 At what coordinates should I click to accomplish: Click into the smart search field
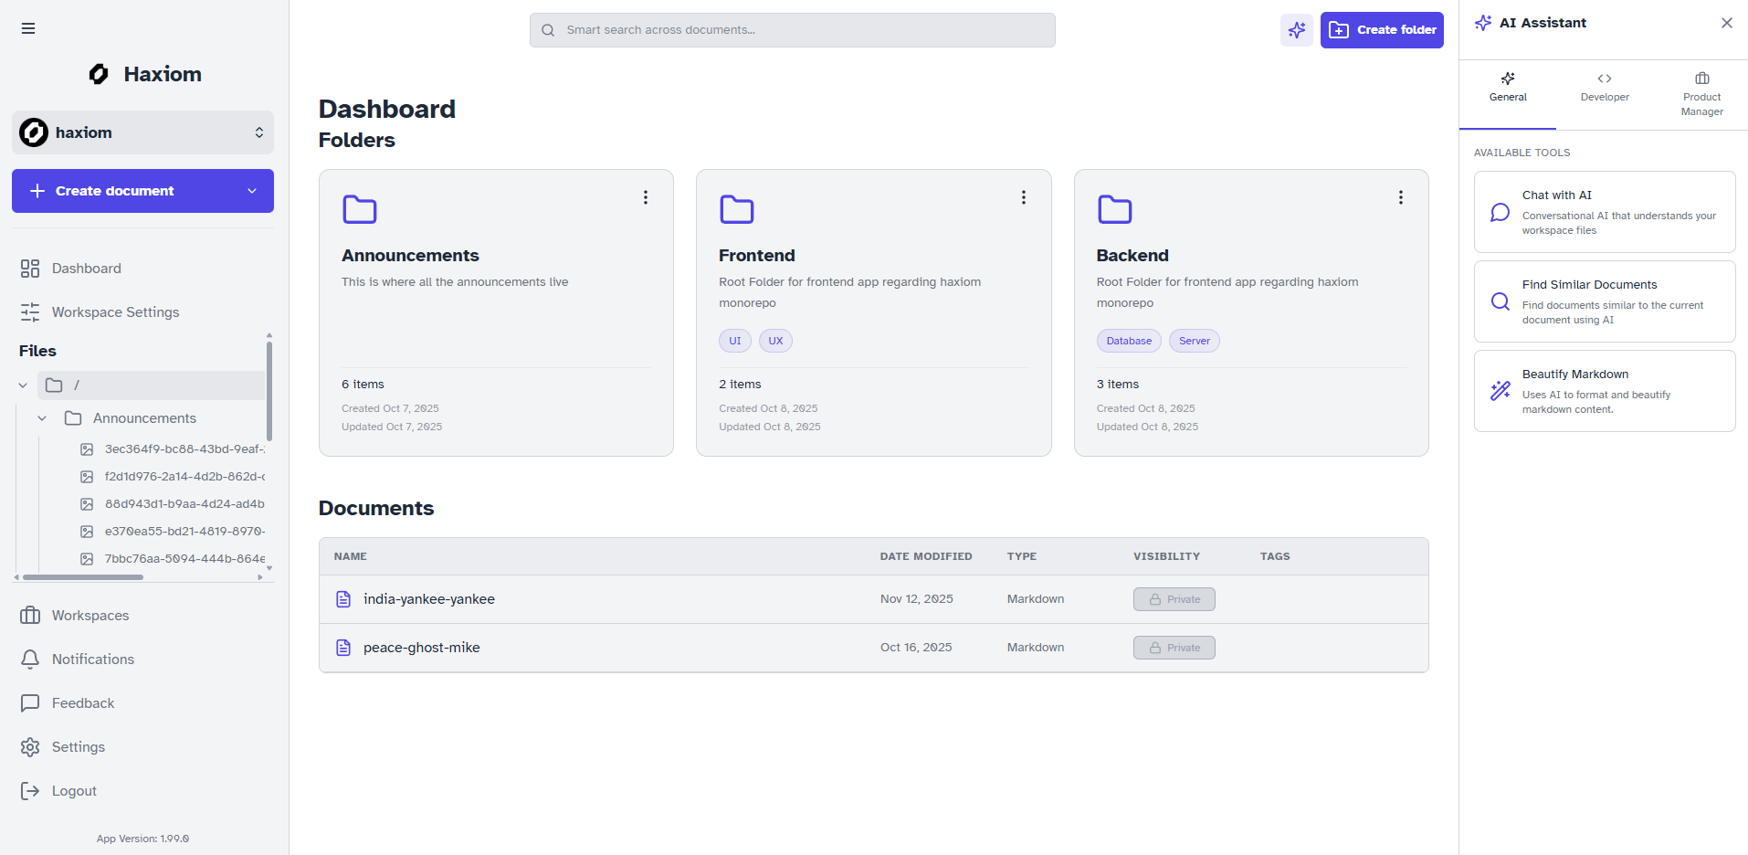pos(792,29)
